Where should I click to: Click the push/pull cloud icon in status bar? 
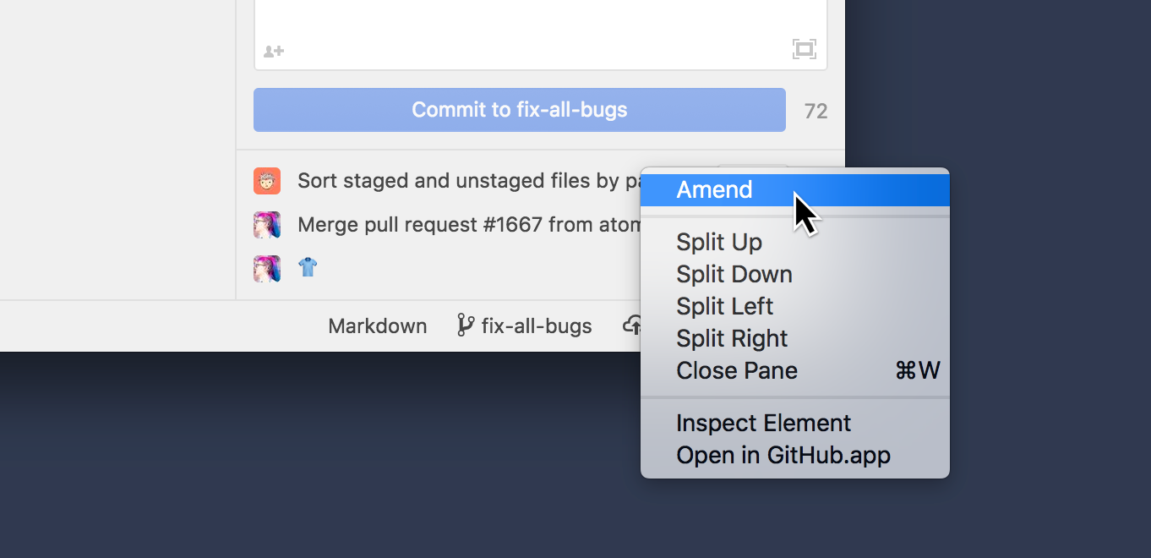tap(632, 325)
